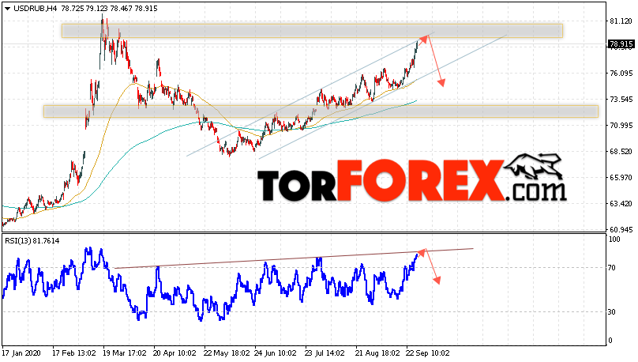Click the 65.970 price axis label
Screen dimensions: 638x362
coord(621,178)
